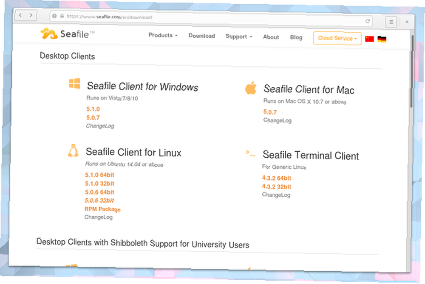The height and width of the screenshot is (284, 425).
Task: Open the Download nav item
Action: (201, 36)
